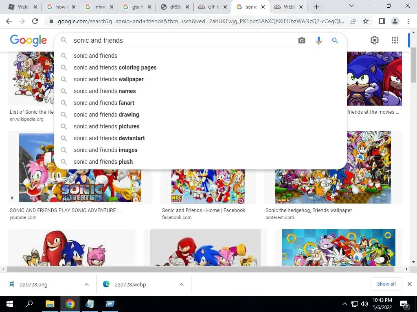Select suggestion 'sonic and friends deviantart'
This screenshot has height=312, width=417.
[x=200, y=138]
